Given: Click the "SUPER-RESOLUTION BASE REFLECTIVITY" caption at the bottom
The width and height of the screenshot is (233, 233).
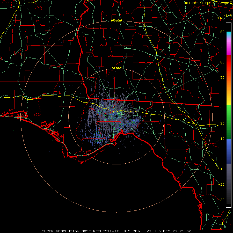Looking at the screenshot, I should pos(82,231).
